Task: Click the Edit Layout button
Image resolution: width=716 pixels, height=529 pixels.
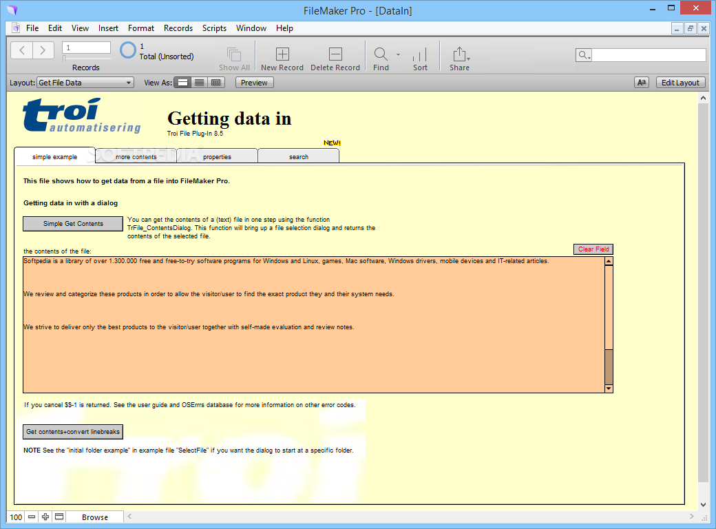Action: click(680, 83)
